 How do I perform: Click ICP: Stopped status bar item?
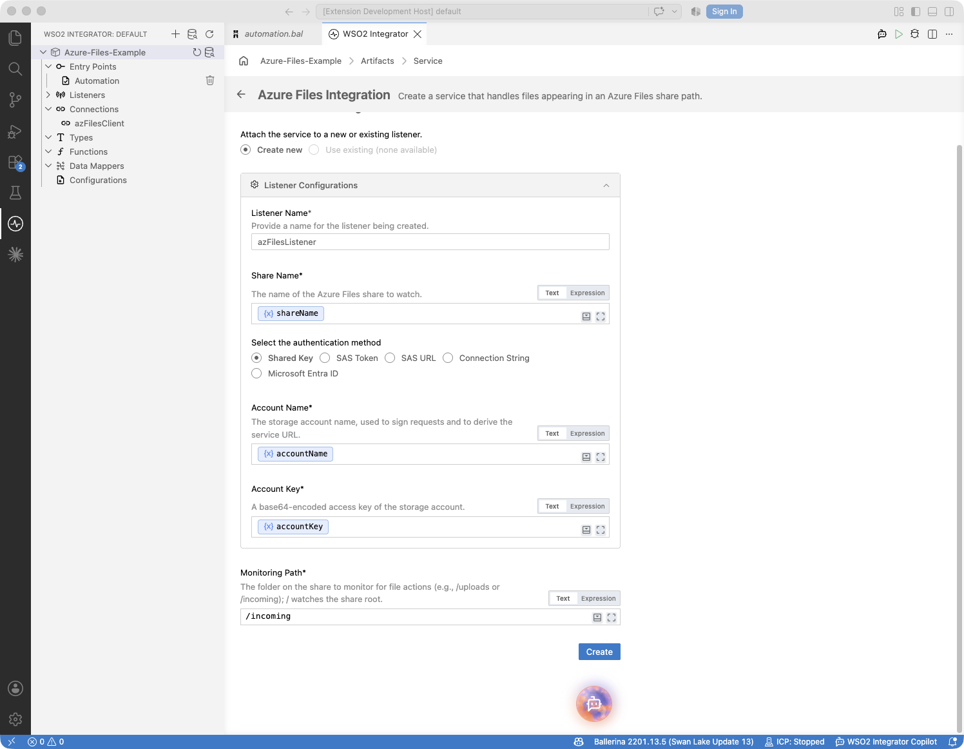pyautogui.click(x=795, y=742)
